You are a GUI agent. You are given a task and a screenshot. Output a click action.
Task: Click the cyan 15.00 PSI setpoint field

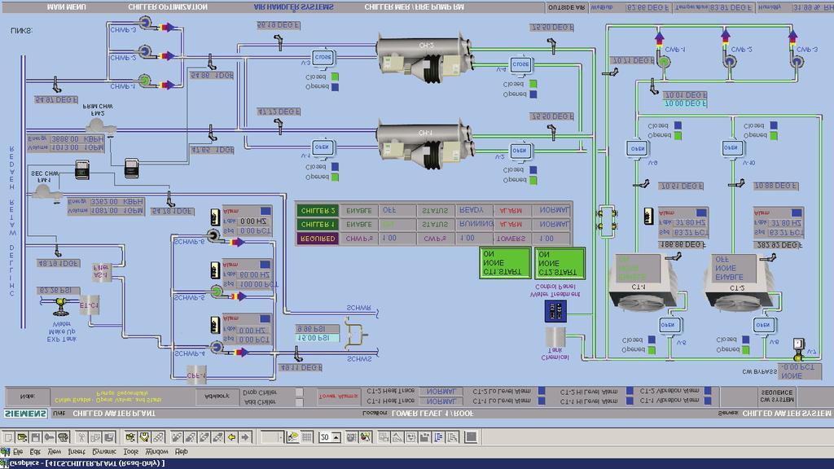(317, 338)
